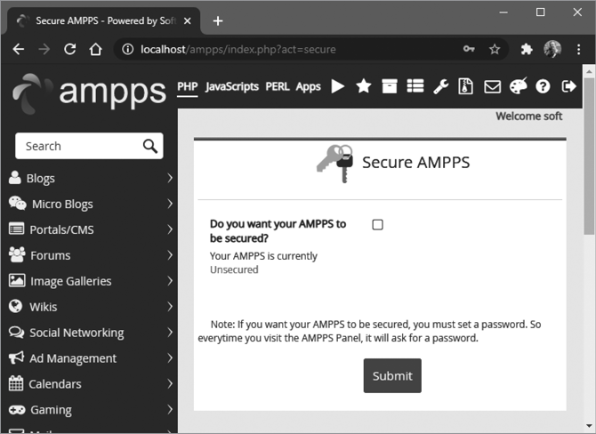Open the email envelope icon
Image resolution: width=596 pixels, height=434 pixels.
click(x=492, y=86)
